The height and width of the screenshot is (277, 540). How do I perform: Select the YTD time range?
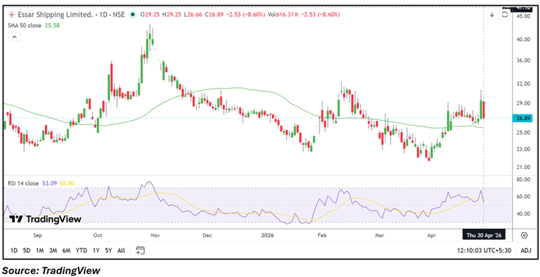[x=82, y=250]
